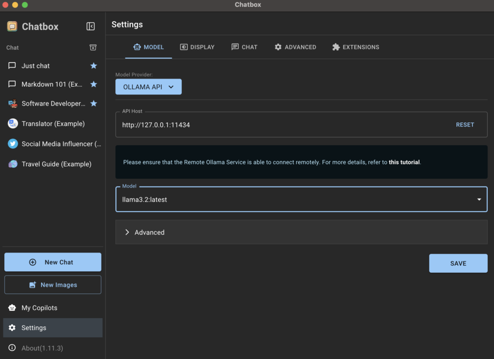Image resolution: width=494 pixels, height=359 pixels.
Task: Click the Travel Guide globe icon
Action: (x=13, y=164)
